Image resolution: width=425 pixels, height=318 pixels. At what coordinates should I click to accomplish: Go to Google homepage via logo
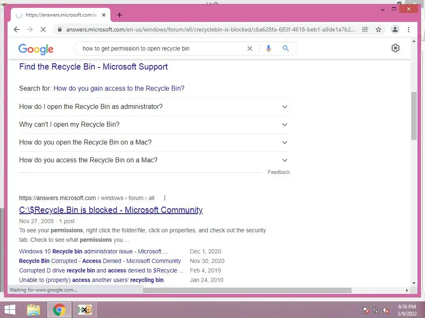(x=36, y=49)
